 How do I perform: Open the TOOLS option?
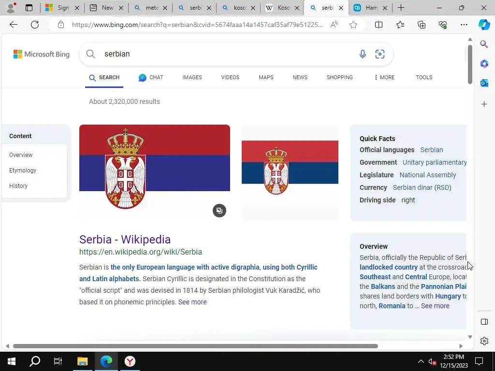point(424,77)
